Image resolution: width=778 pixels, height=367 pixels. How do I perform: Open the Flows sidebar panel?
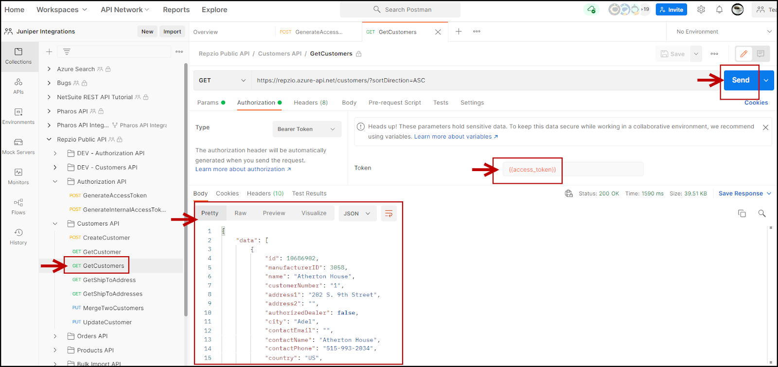click(18, 207)
